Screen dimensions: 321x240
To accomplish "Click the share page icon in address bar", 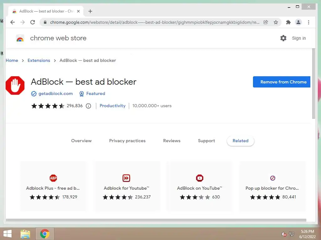I will 266,22.
